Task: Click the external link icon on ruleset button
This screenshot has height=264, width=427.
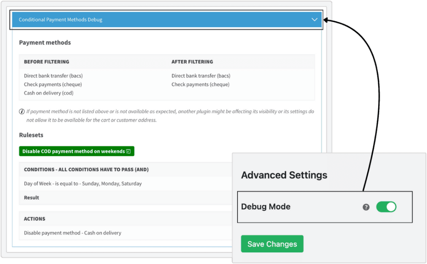Action: coord(128,152)
